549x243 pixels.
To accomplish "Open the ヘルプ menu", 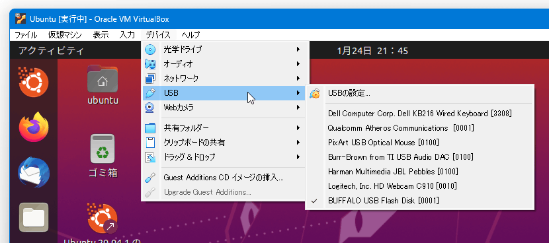I will click(190, 35).
